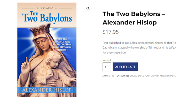The width and height of the screenshot is (176, 99).
Task: Click the $17.95 price text
Action: pos(111,32)
